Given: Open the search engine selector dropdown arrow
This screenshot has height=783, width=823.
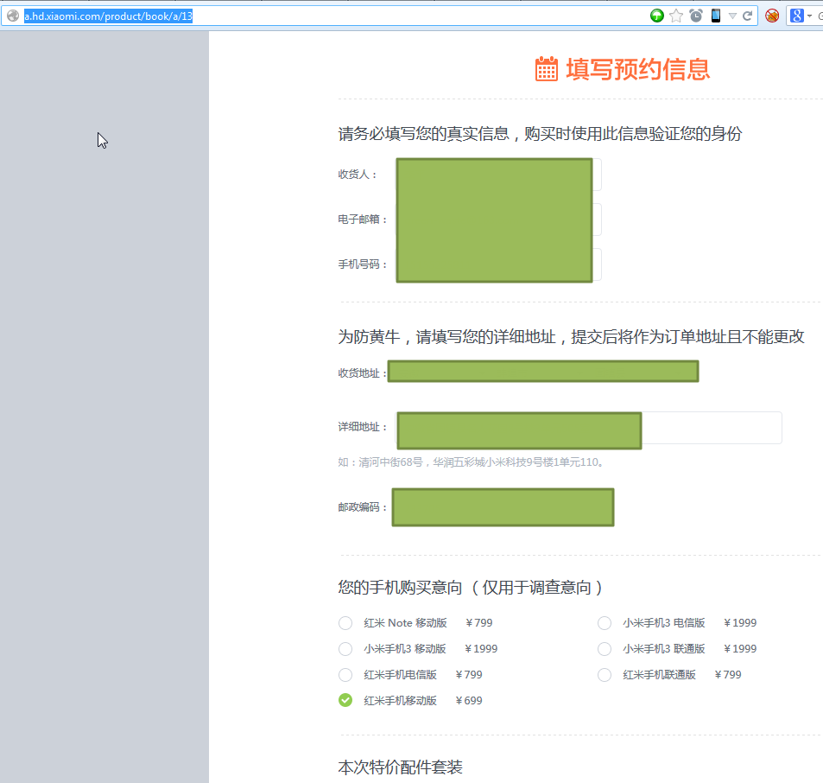Looking at the screenshot, I should (809, 16).
